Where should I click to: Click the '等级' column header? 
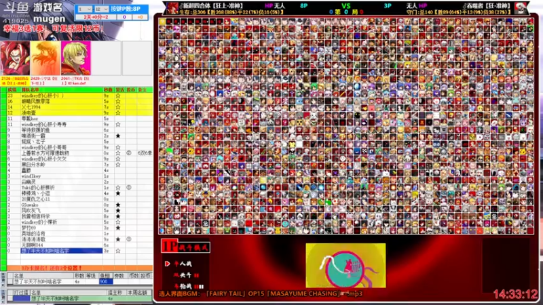coord(91,276)
